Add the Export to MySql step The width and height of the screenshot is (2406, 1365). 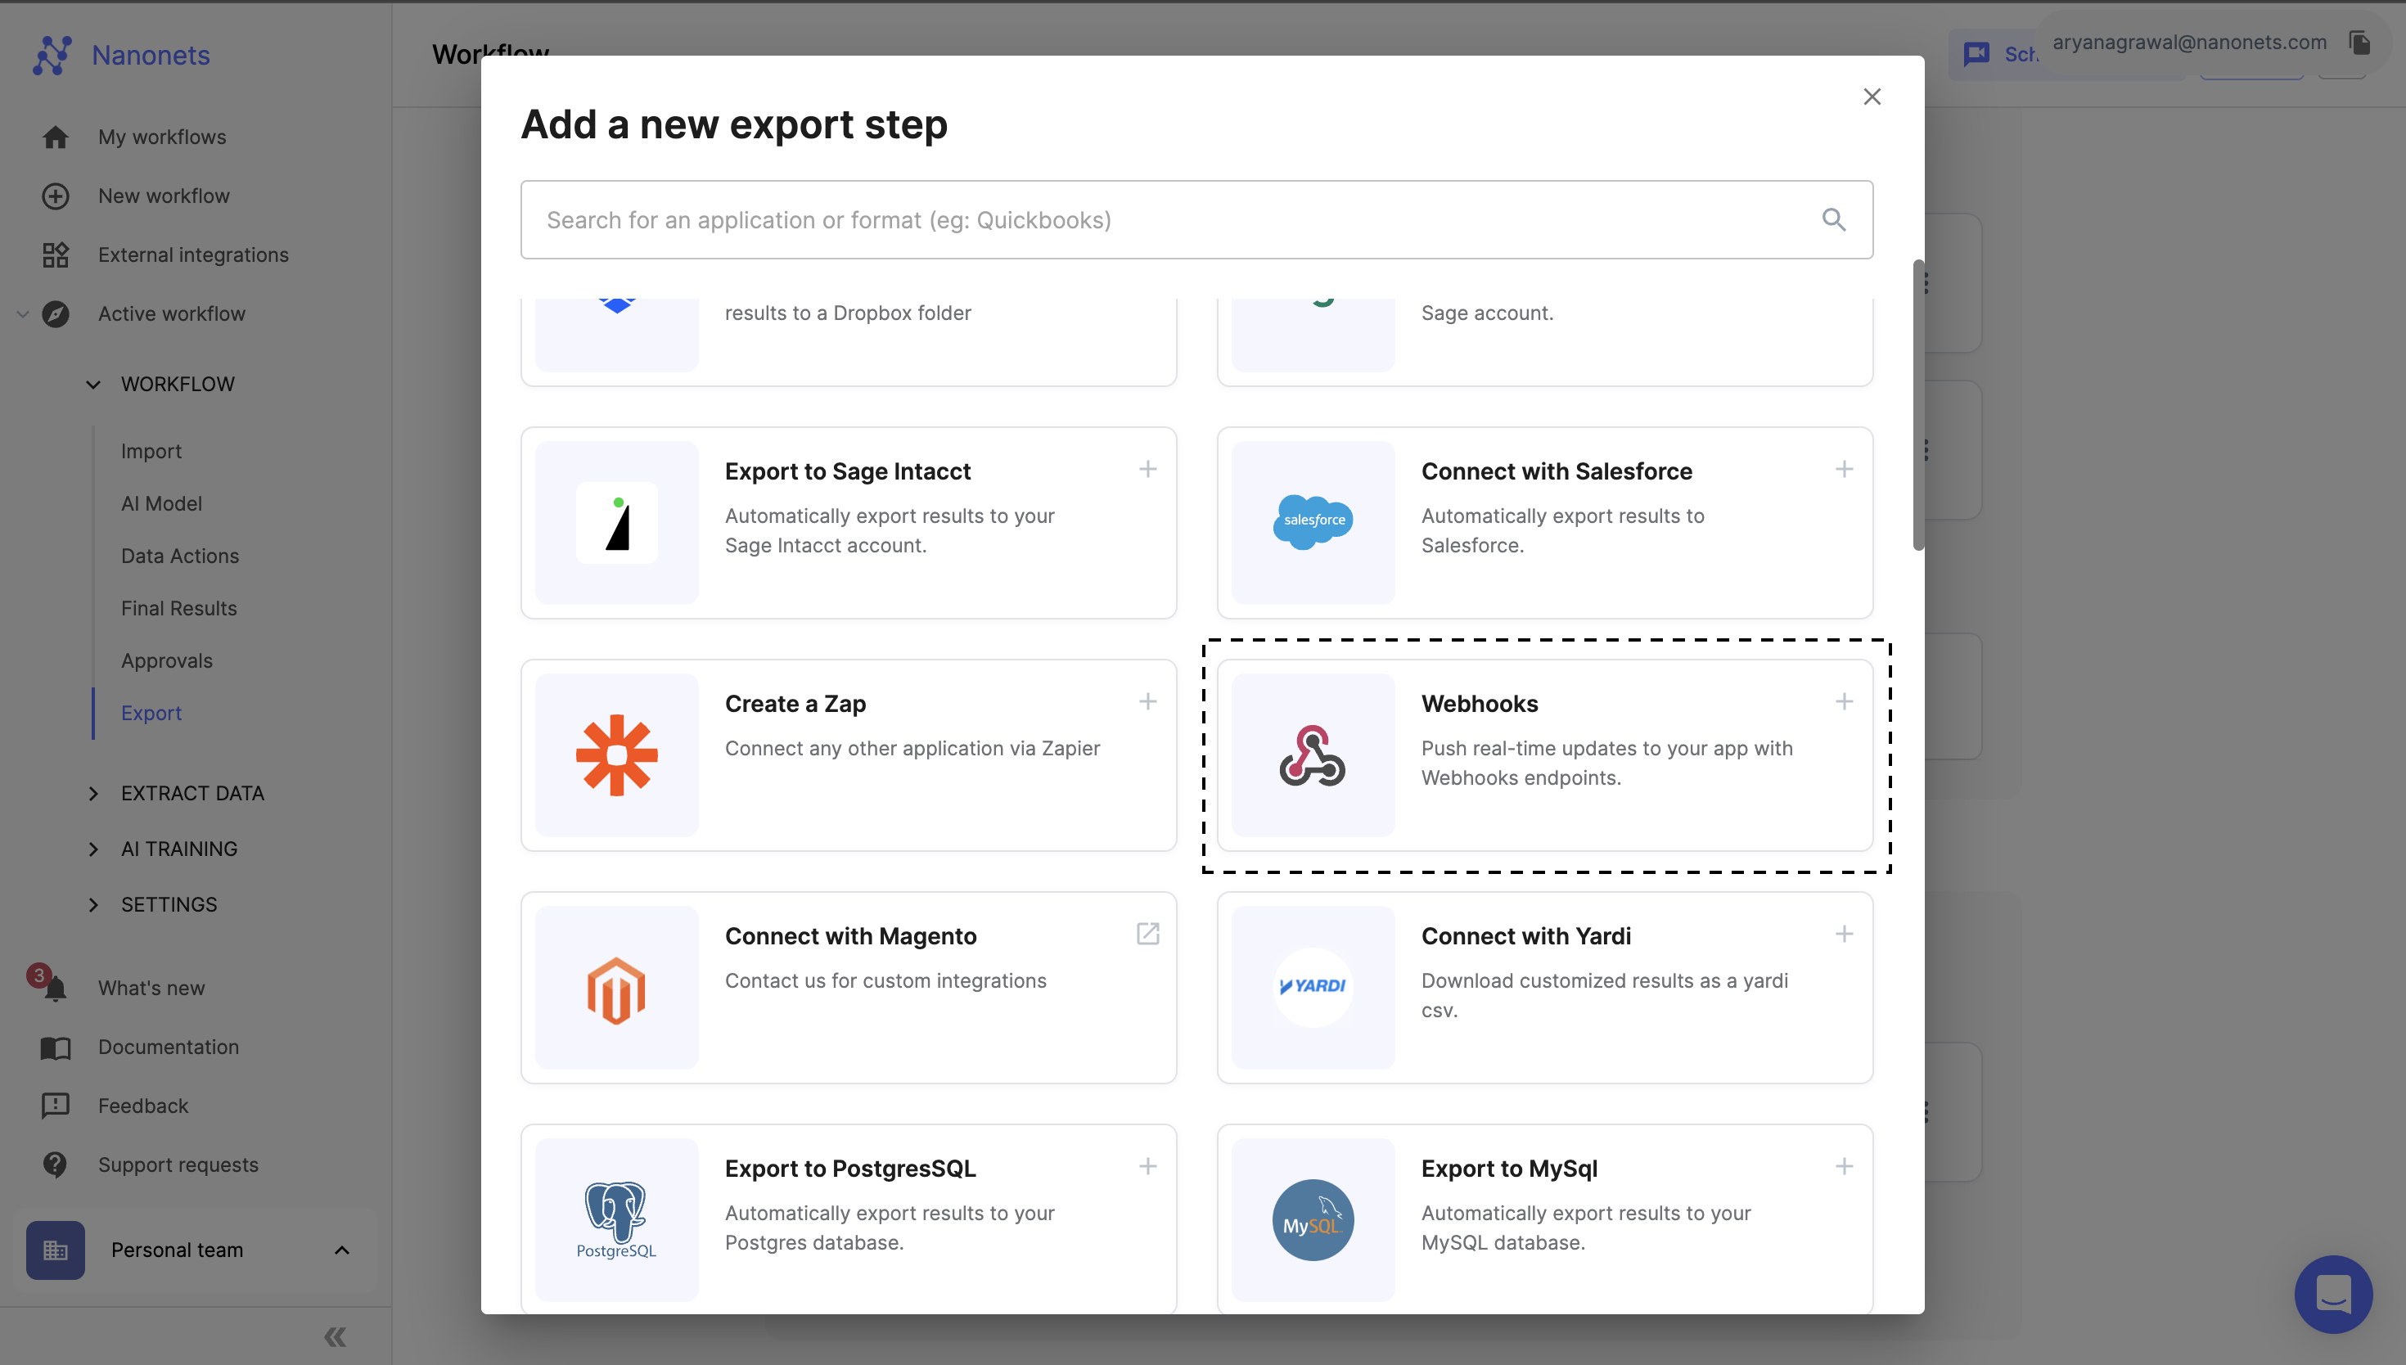pos(1844,1166)
